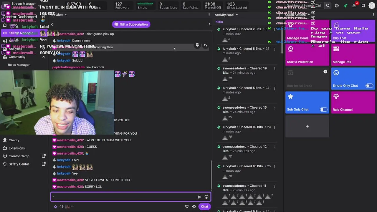Open the whispers chat bubble icon

[x=363, y=6]
